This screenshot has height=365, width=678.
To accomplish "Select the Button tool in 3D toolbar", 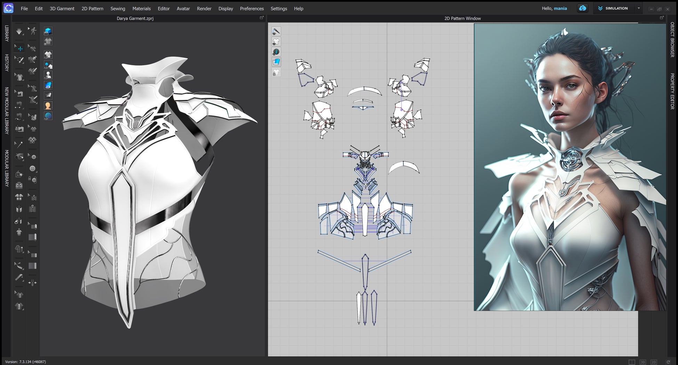I will coord(32,168).
